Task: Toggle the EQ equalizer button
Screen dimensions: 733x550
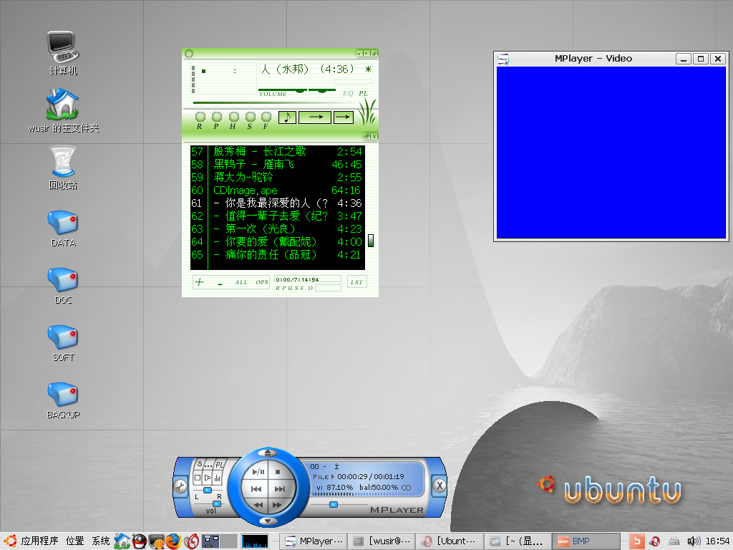Action: point(348,94)
